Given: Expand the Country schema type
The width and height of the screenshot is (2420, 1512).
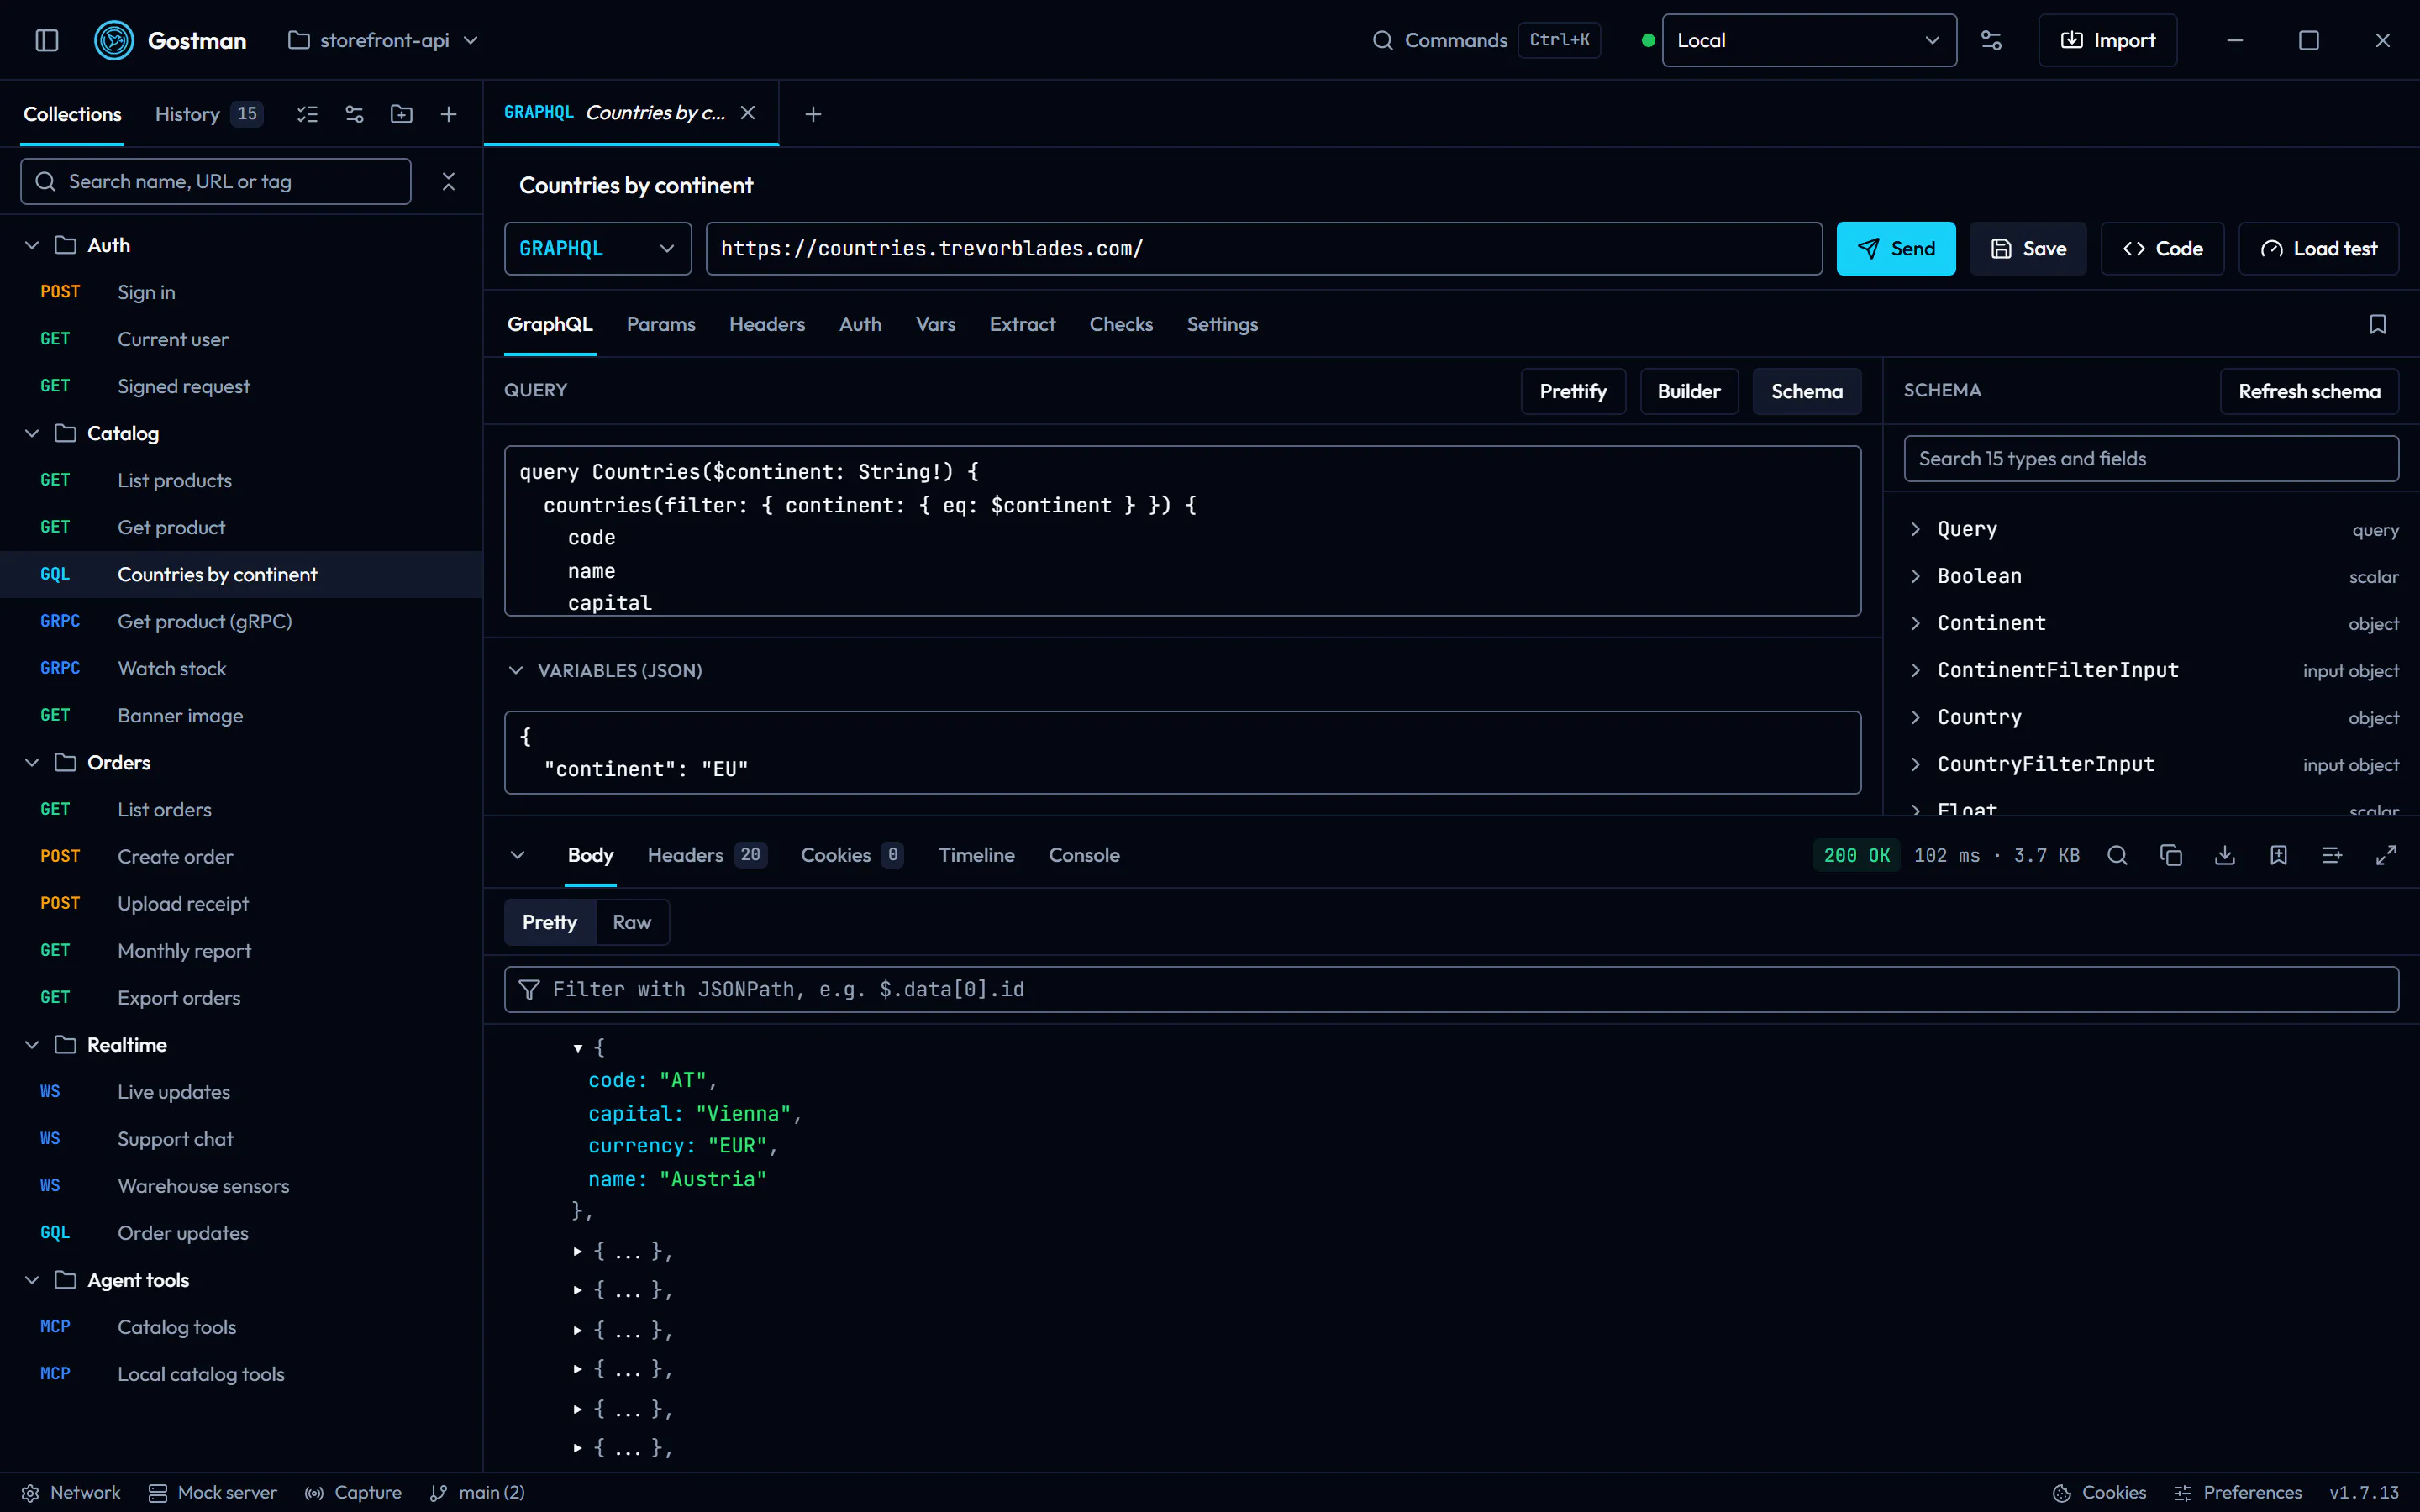Looking at the screenshot, I should [x=1979, y=717].
